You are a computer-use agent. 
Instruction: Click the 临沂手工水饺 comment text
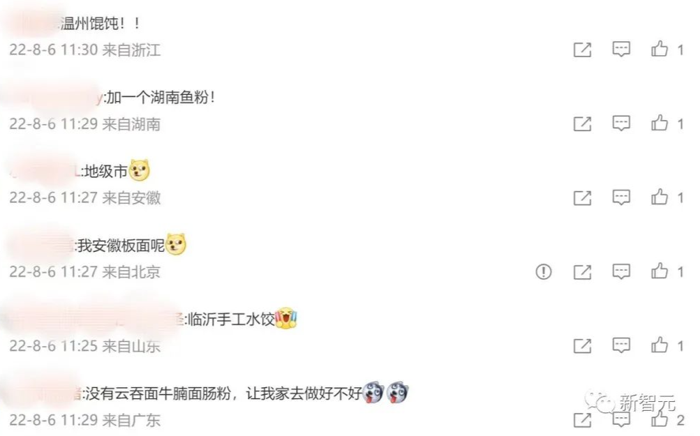[x=231, y=320]
